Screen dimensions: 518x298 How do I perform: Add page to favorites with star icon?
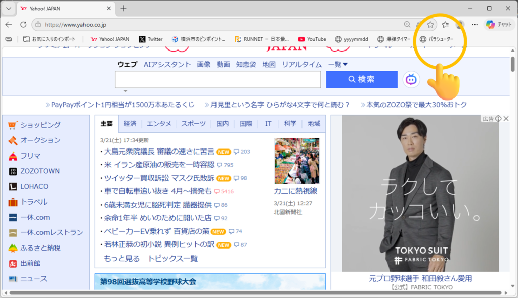coord(430,24)
